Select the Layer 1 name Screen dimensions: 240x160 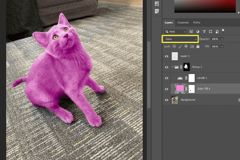185,56
